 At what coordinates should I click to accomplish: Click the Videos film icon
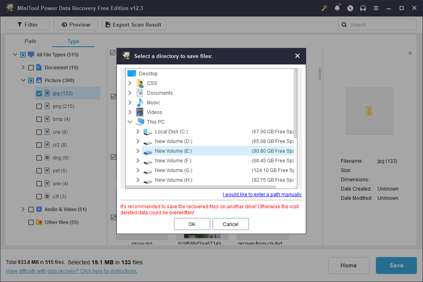point(140,112)
